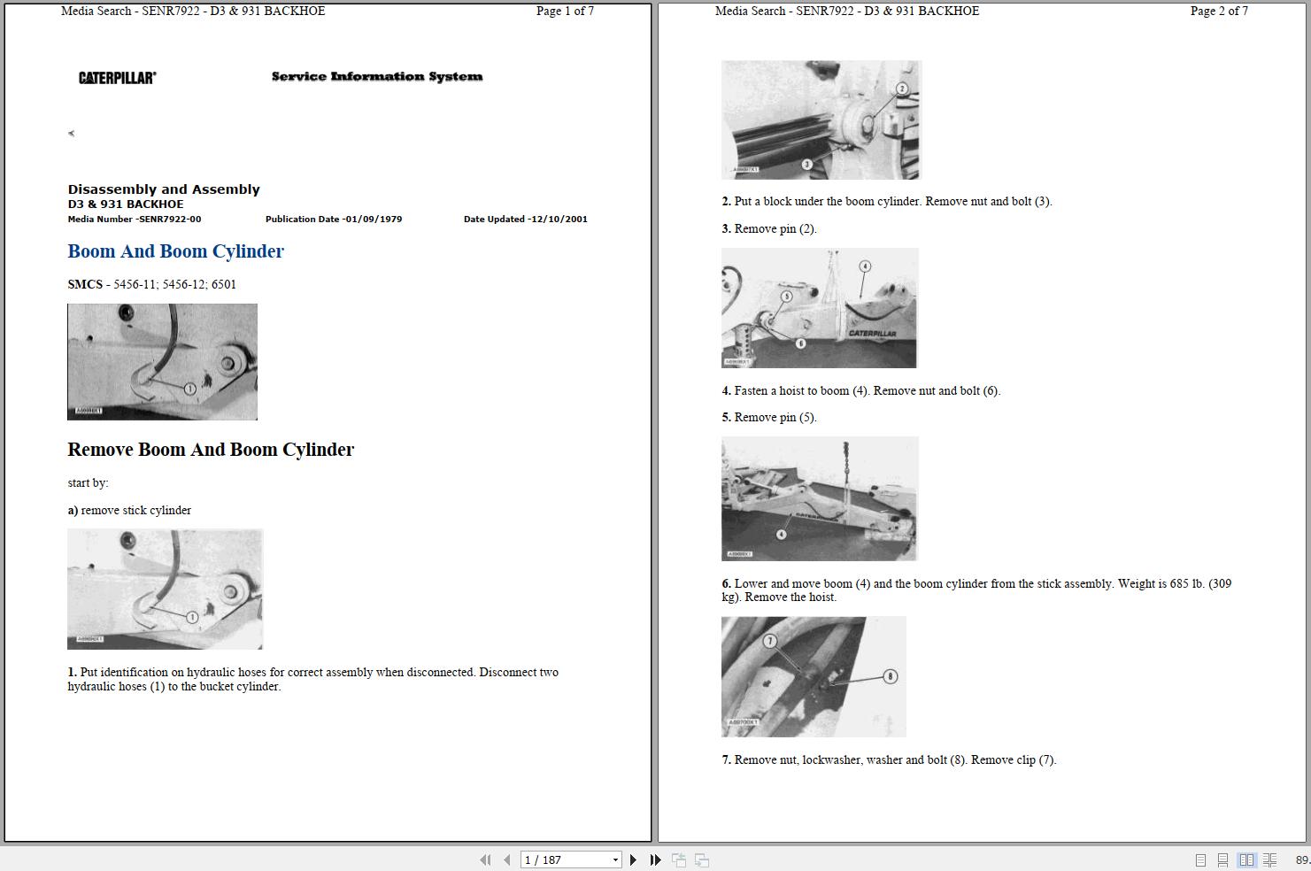
Task: Jump to the first page using double-arrow icon
Action: (x=485, y=859)
